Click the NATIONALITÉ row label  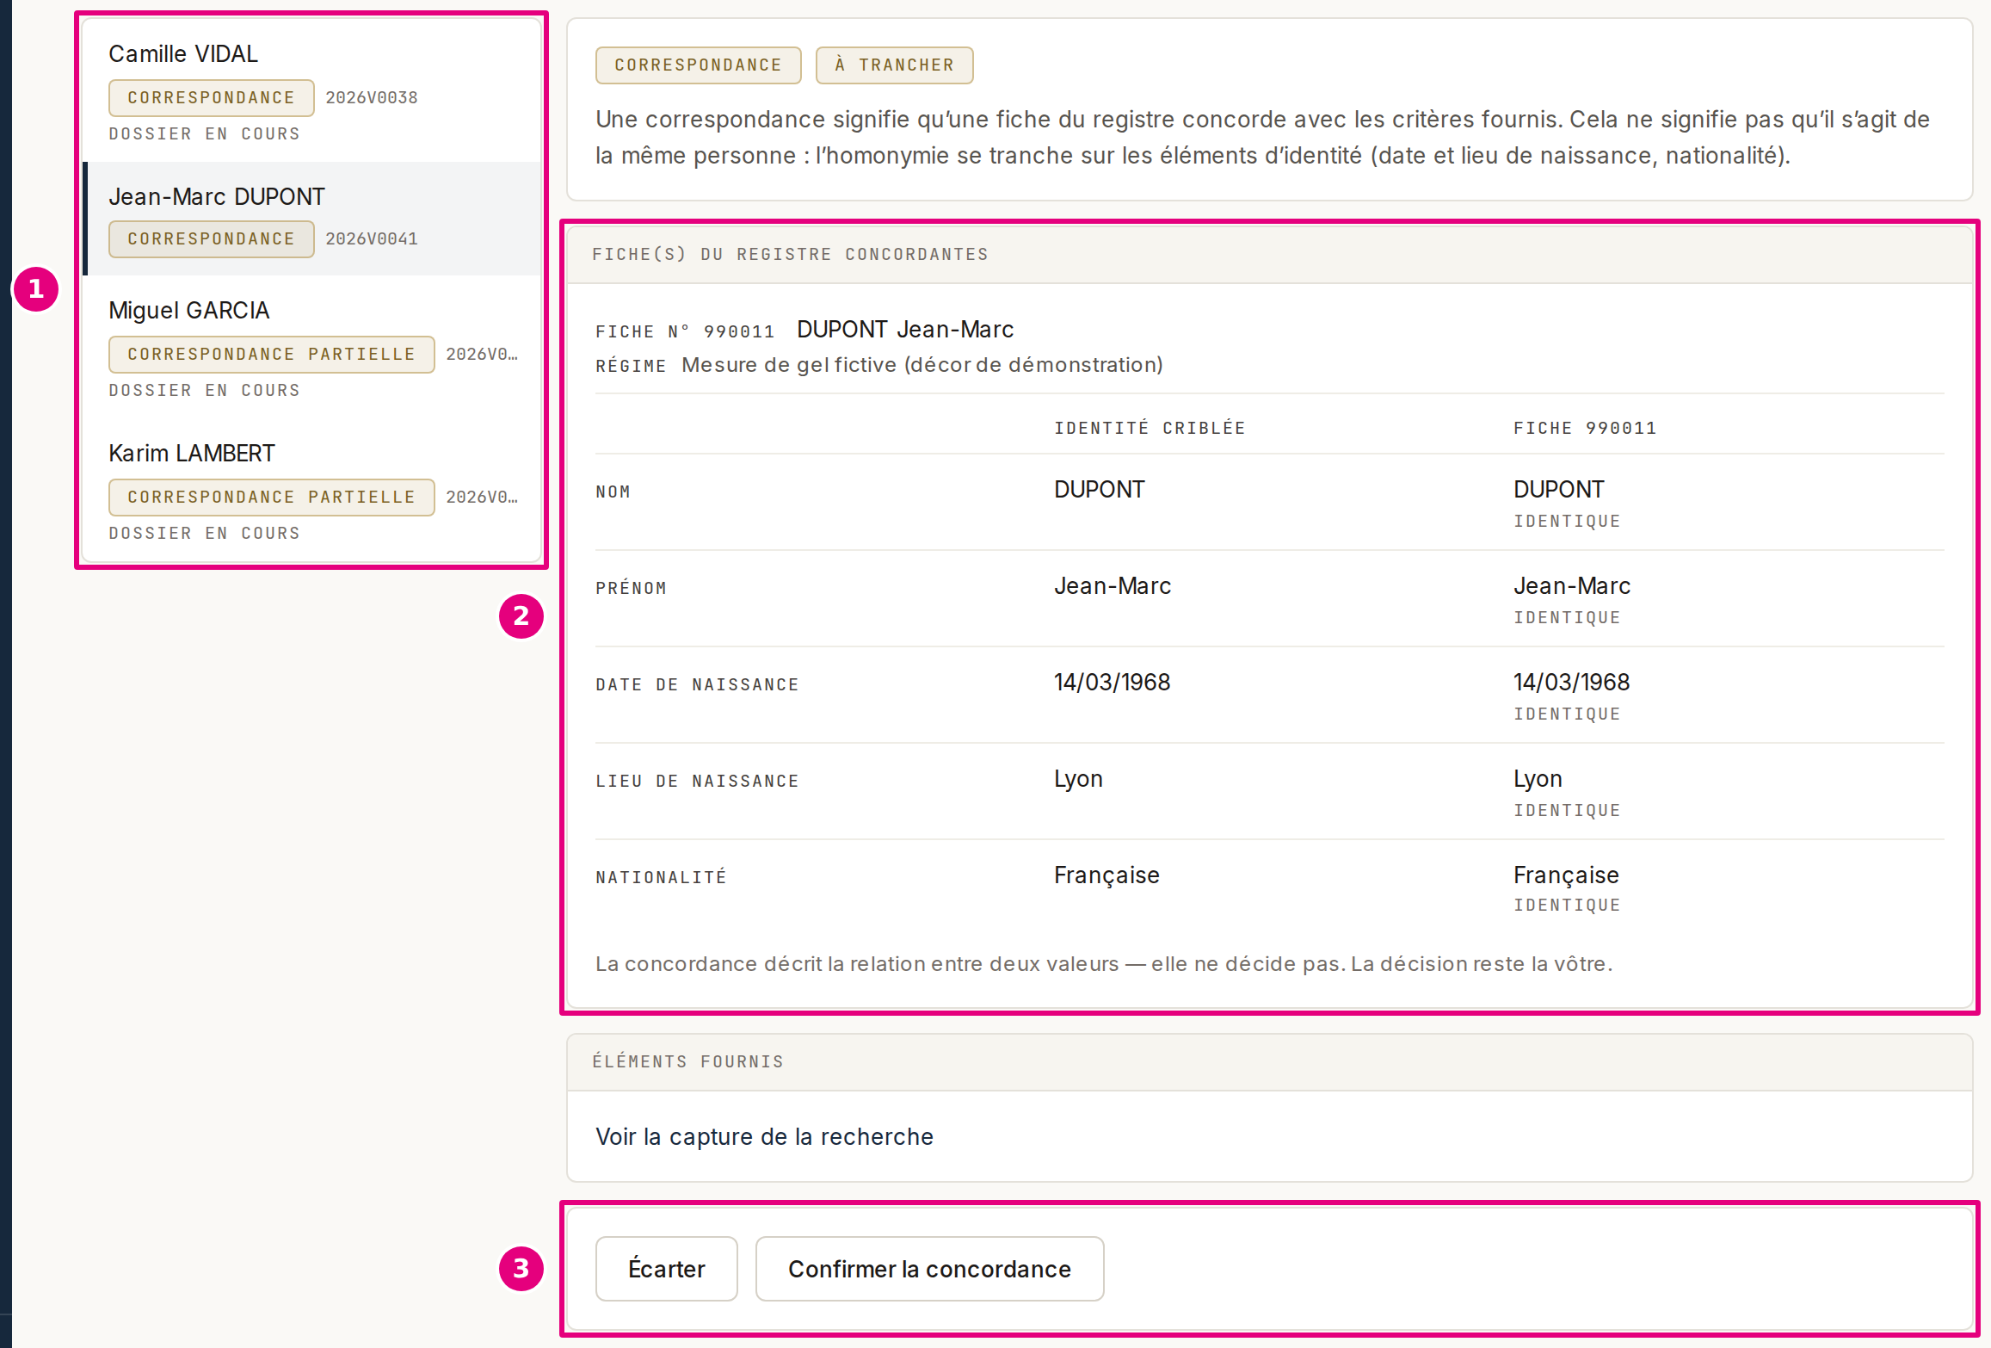(661, 878)
